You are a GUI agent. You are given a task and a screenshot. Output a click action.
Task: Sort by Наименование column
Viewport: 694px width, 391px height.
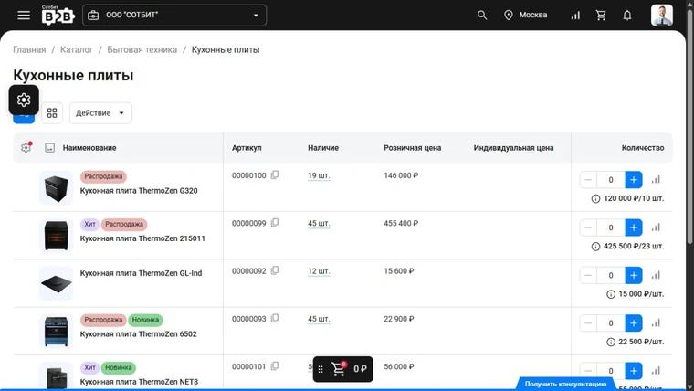point(89,148)
